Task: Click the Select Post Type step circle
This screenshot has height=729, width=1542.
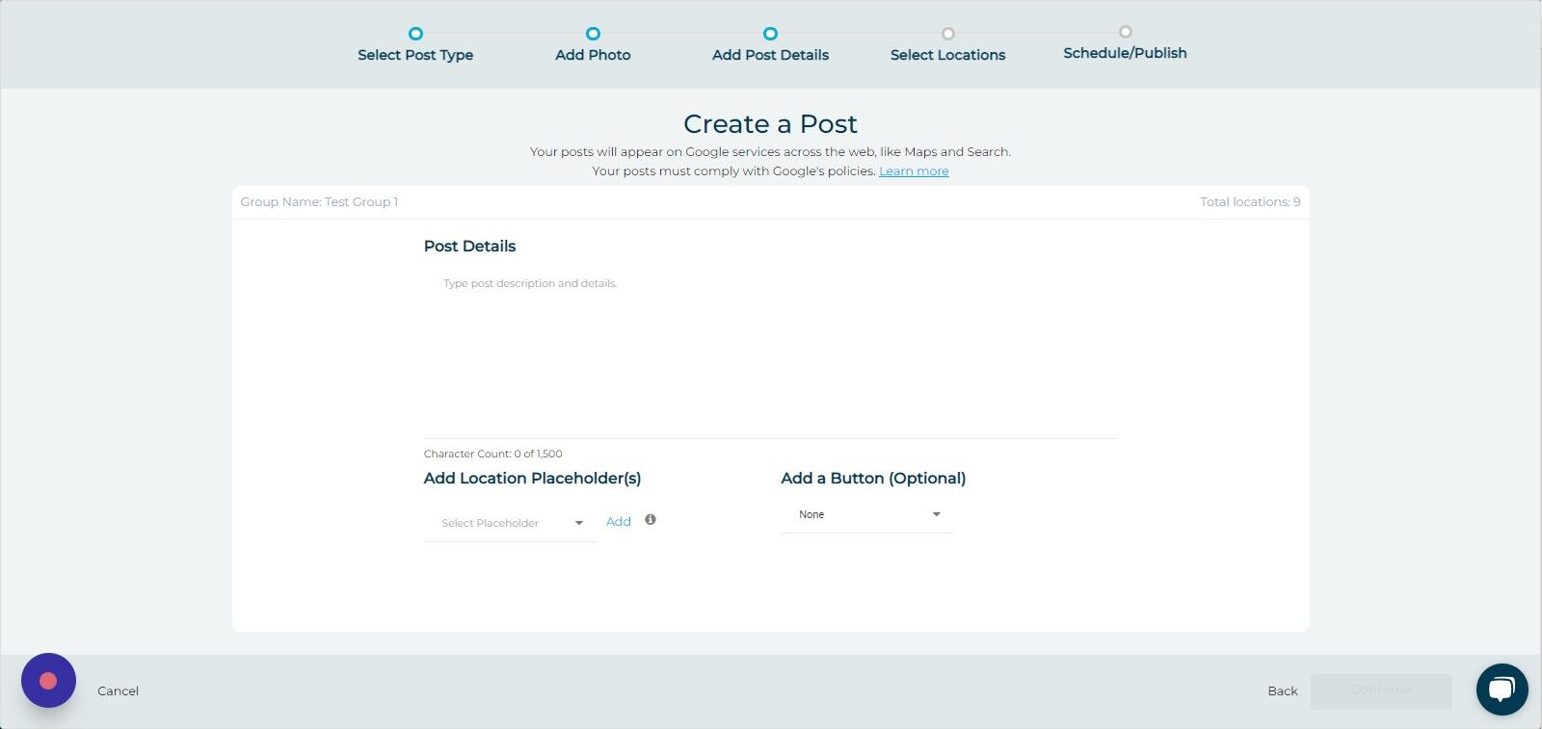Action: coord(415,34)
